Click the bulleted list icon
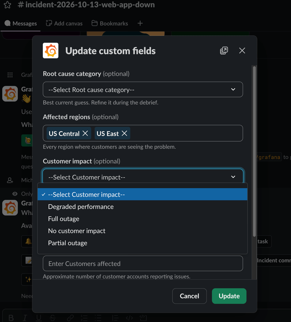This screenshot has height=322, width=291. coord(98,318)
